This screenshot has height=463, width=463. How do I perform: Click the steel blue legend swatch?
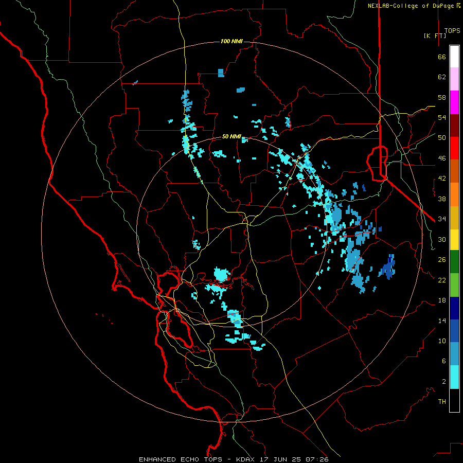[x=454, y=354]
